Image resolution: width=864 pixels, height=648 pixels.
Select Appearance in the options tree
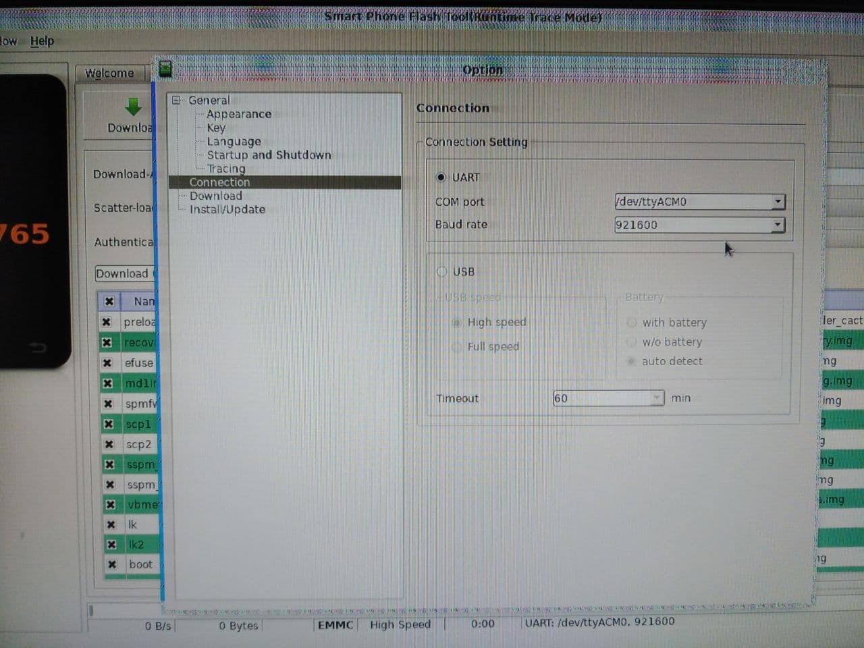pyautogui.click(x=239, y=114)
